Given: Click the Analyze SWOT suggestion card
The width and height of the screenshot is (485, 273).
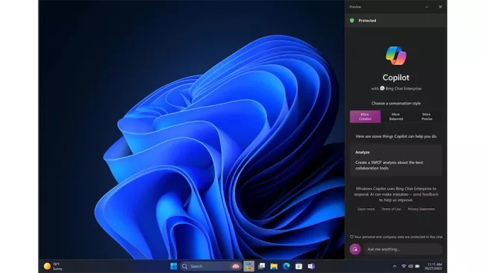Looking at the screenshot, I should 396,160.
